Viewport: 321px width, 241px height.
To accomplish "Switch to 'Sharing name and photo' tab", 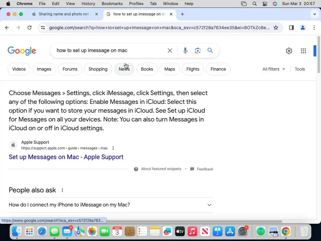I will click(63, 14).
